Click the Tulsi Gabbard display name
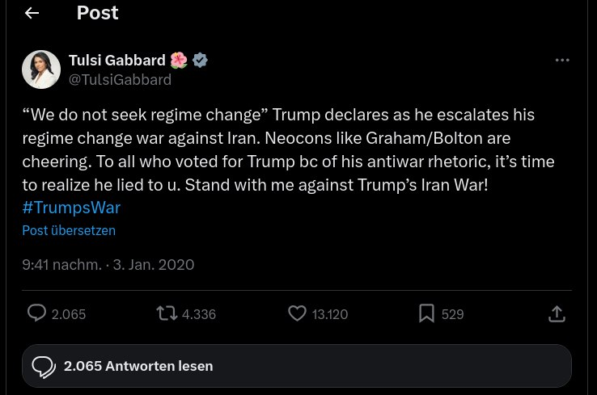 pos(116,61)
